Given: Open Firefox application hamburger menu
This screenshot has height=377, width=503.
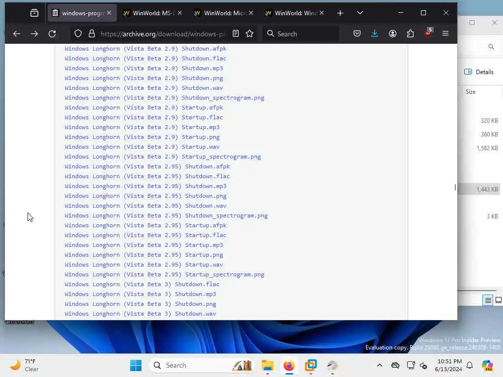Looking at the screenshot, I should [446, 33].
